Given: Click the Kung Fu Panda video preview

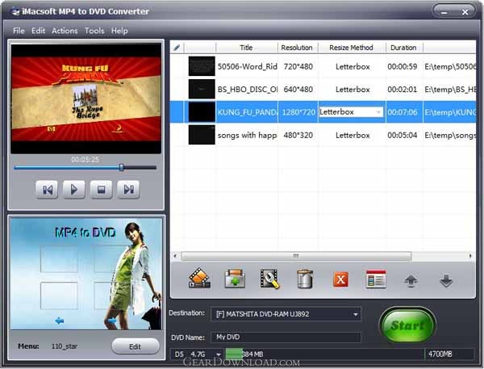Looking at the screenshot, I should point(86,99).
